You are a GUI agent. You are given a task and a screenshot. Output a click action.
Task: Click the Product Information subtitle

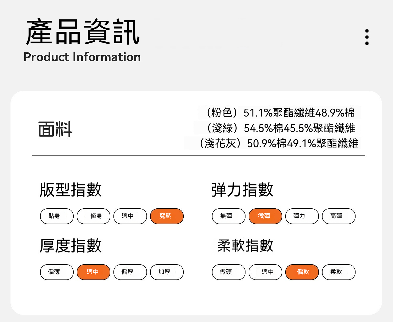click(82, 57)
